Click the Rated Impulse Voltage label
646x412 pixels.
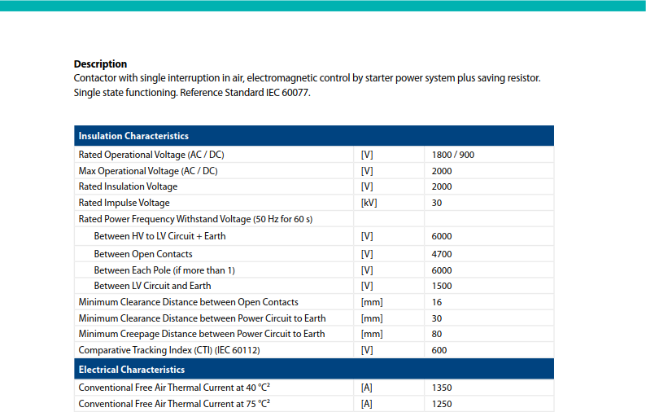point(124,203)
